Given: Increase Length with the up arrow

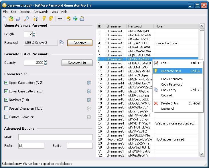Looking at the screenshot, I should pos(34,33).
